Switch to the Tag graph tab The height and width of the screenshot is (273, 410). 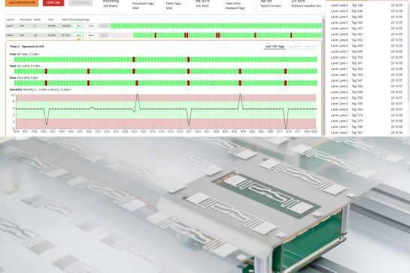point(294,47)
